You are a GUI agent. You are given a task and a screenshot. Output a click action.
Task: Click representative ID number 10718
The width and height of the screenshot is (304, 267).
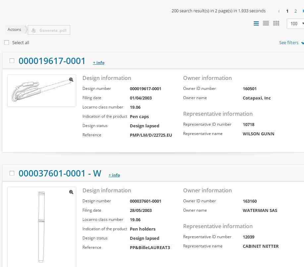tap(249, 124)
